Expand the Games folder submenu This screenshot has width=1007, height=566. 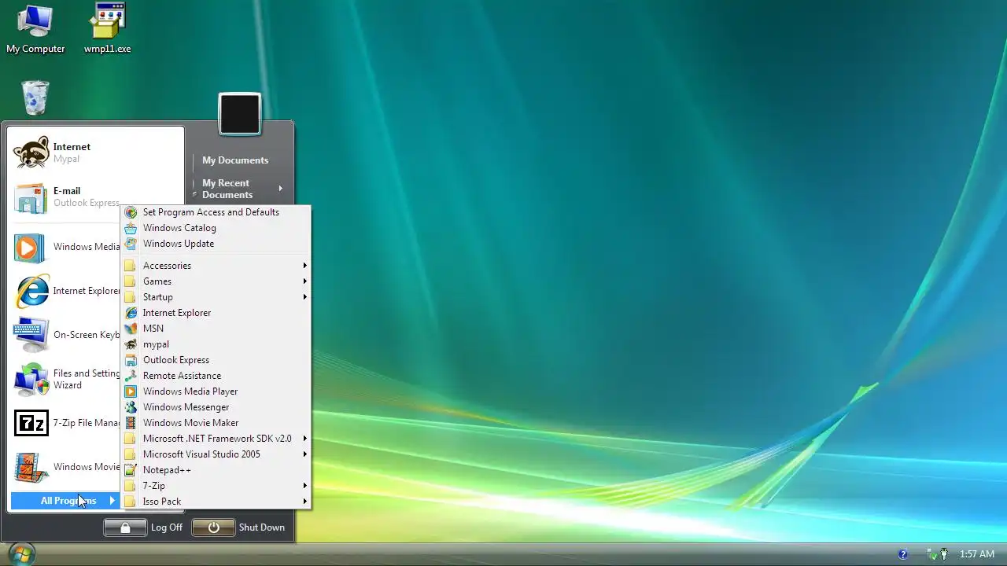tap(216, 281)
